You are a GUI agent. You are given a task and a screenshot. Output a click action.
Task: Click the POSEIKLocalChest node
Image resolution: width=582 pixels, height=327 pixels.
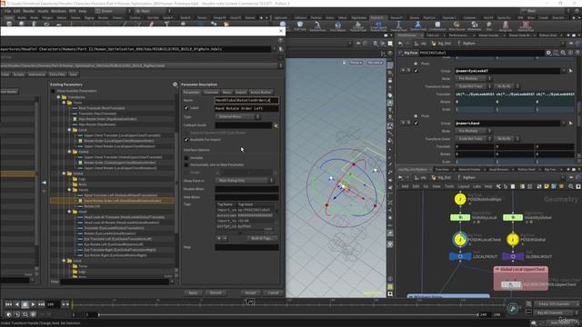click(460, 240)
